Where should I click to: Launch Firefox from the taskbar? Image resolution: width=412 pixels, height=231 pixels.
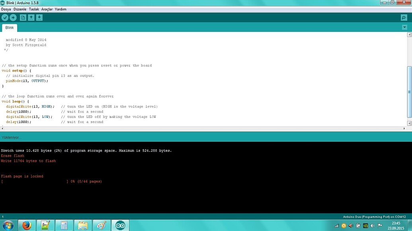[x=26, y=225]
